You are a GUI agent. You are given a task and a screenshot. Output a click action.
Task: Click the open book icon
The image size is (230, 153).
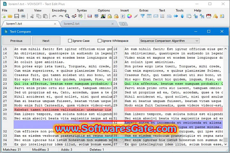point(89,16)
